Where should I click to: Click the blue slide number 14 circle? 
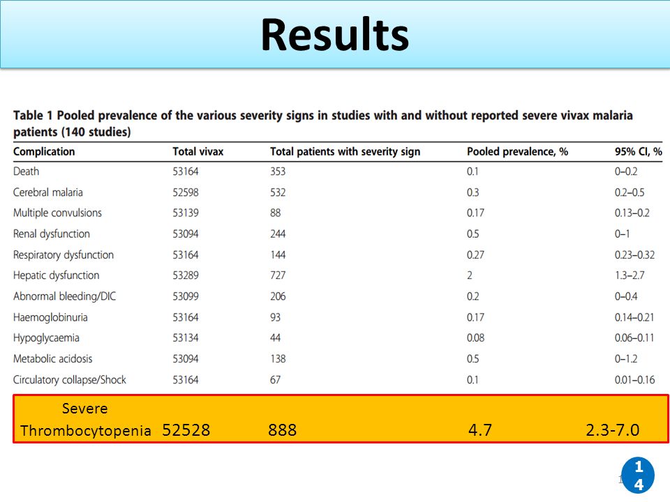pyautogui.click(x=638, y=475)
